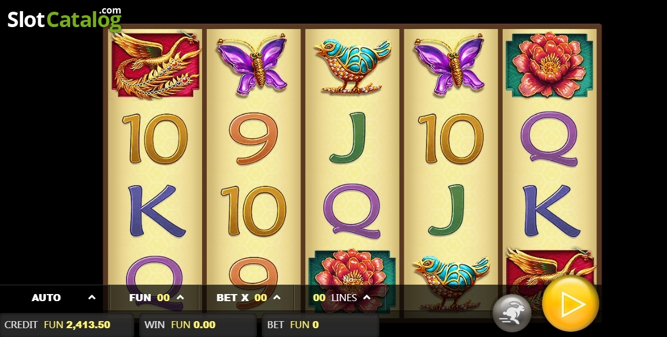Select the golden phoenix symbol on reel one
This screenshot has width=667, height=337.
[156, 65]
